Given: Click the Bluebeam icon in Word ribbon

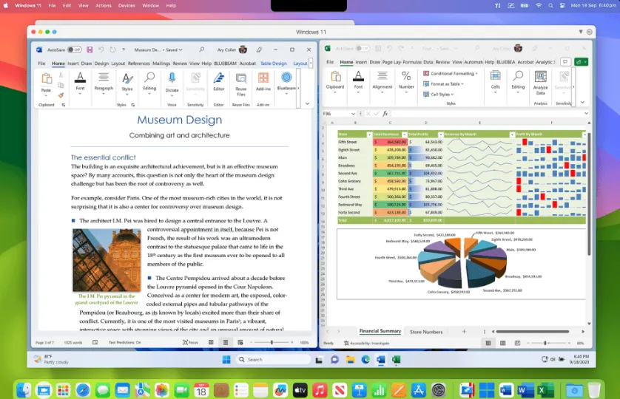Looking at the screenshot, I should click(286, 78).
